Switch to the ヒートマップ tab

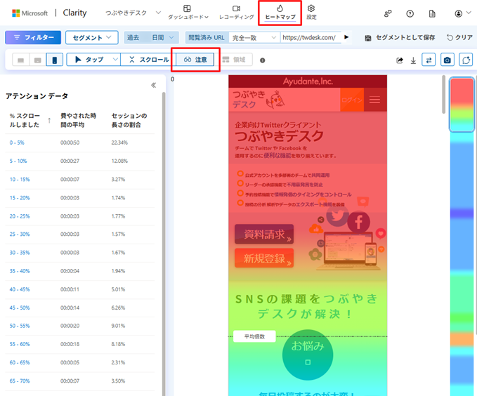click(x=280, y=13)
